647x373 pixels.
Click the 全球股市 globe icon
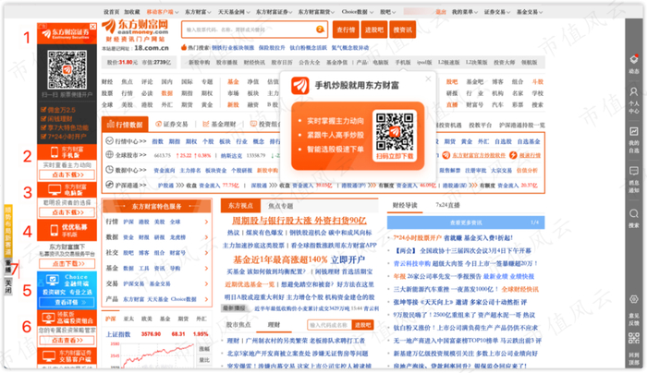point(109,154)
